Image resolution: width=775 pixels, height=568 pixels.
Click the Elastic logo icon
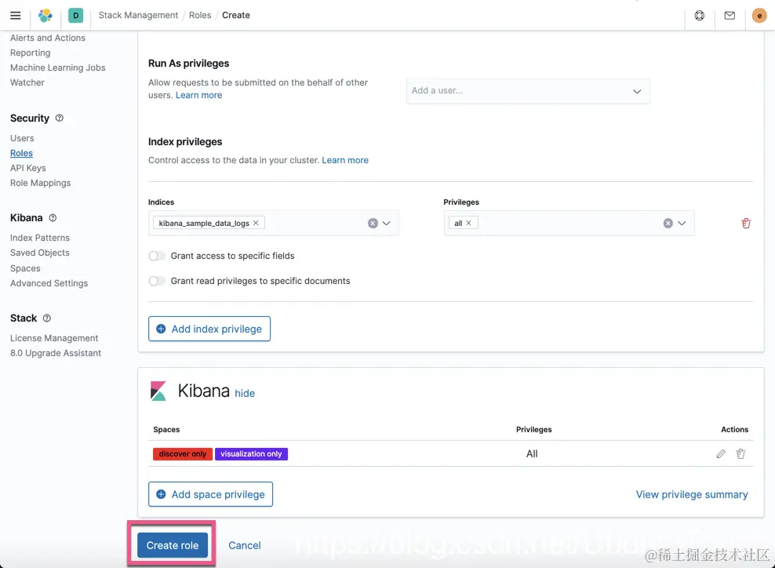tap(45, 16)
